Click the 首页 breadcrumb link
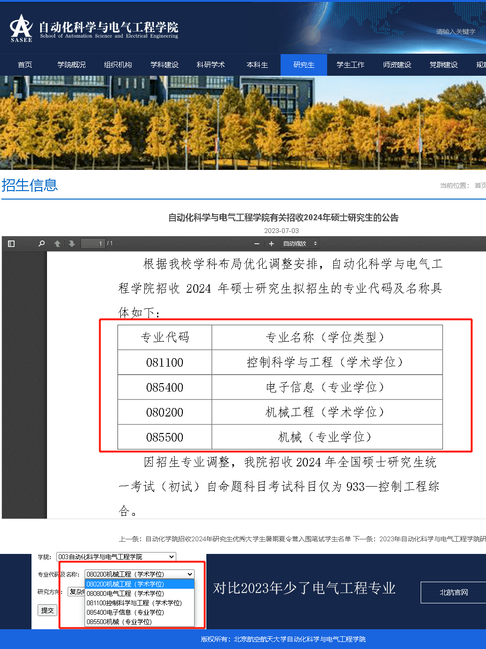The image size is (486, 649). tap(480, 185)
